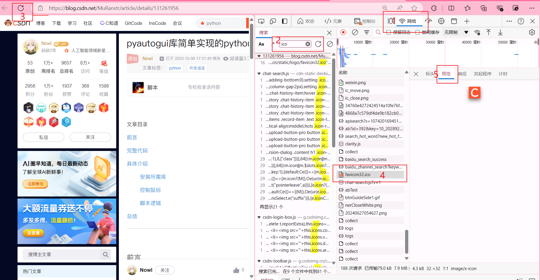
Task: Select weixin.png in the request list
Action: point(371,83)
